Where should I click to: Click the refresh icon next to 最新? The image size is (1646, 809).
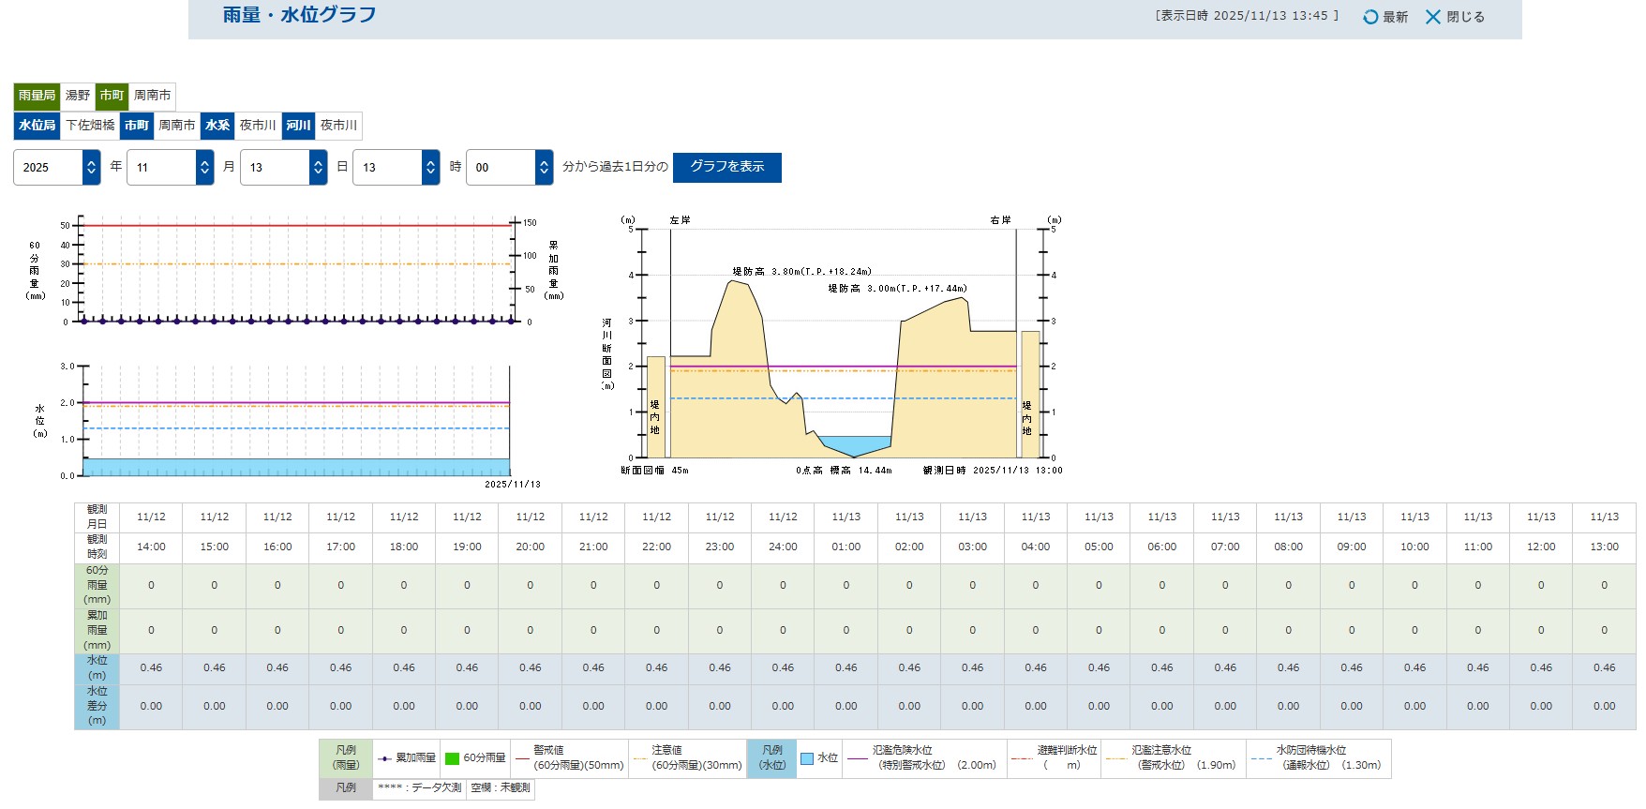pos(1370,17)
